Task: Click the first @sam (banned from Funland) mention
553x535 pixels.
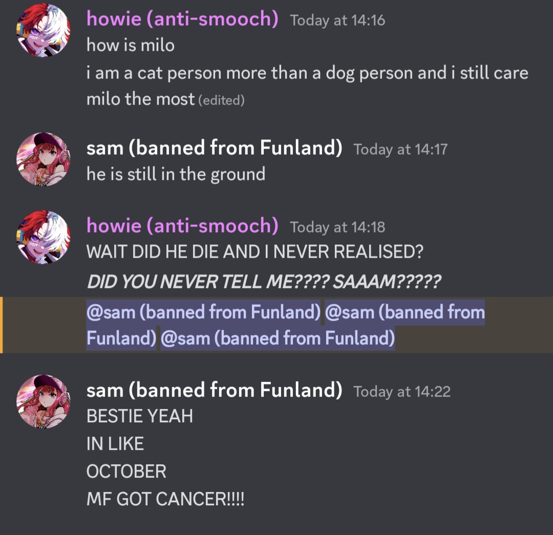Action: click(x=203, y=312)
